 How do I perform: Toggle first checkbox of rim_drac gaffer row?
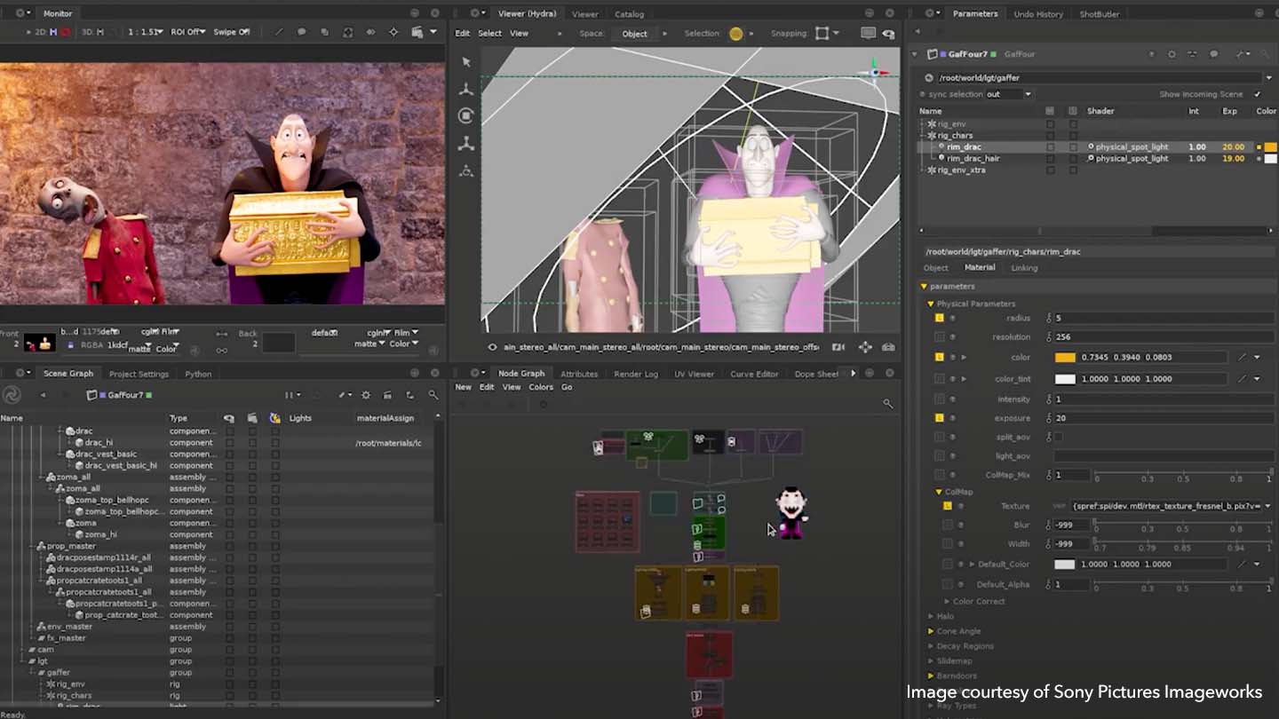(x=1050, y=146)
